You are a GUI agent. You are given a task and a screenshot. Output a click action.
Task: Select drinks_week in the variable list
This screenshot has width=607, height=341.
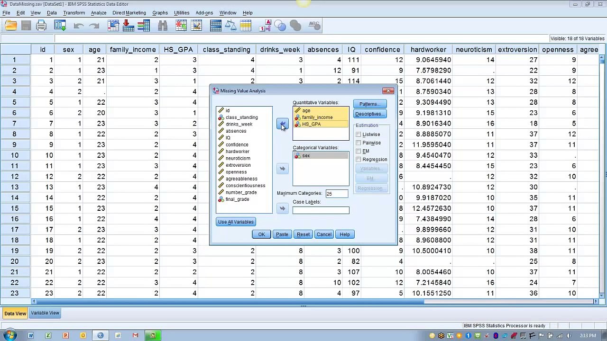tap(239, 124)
